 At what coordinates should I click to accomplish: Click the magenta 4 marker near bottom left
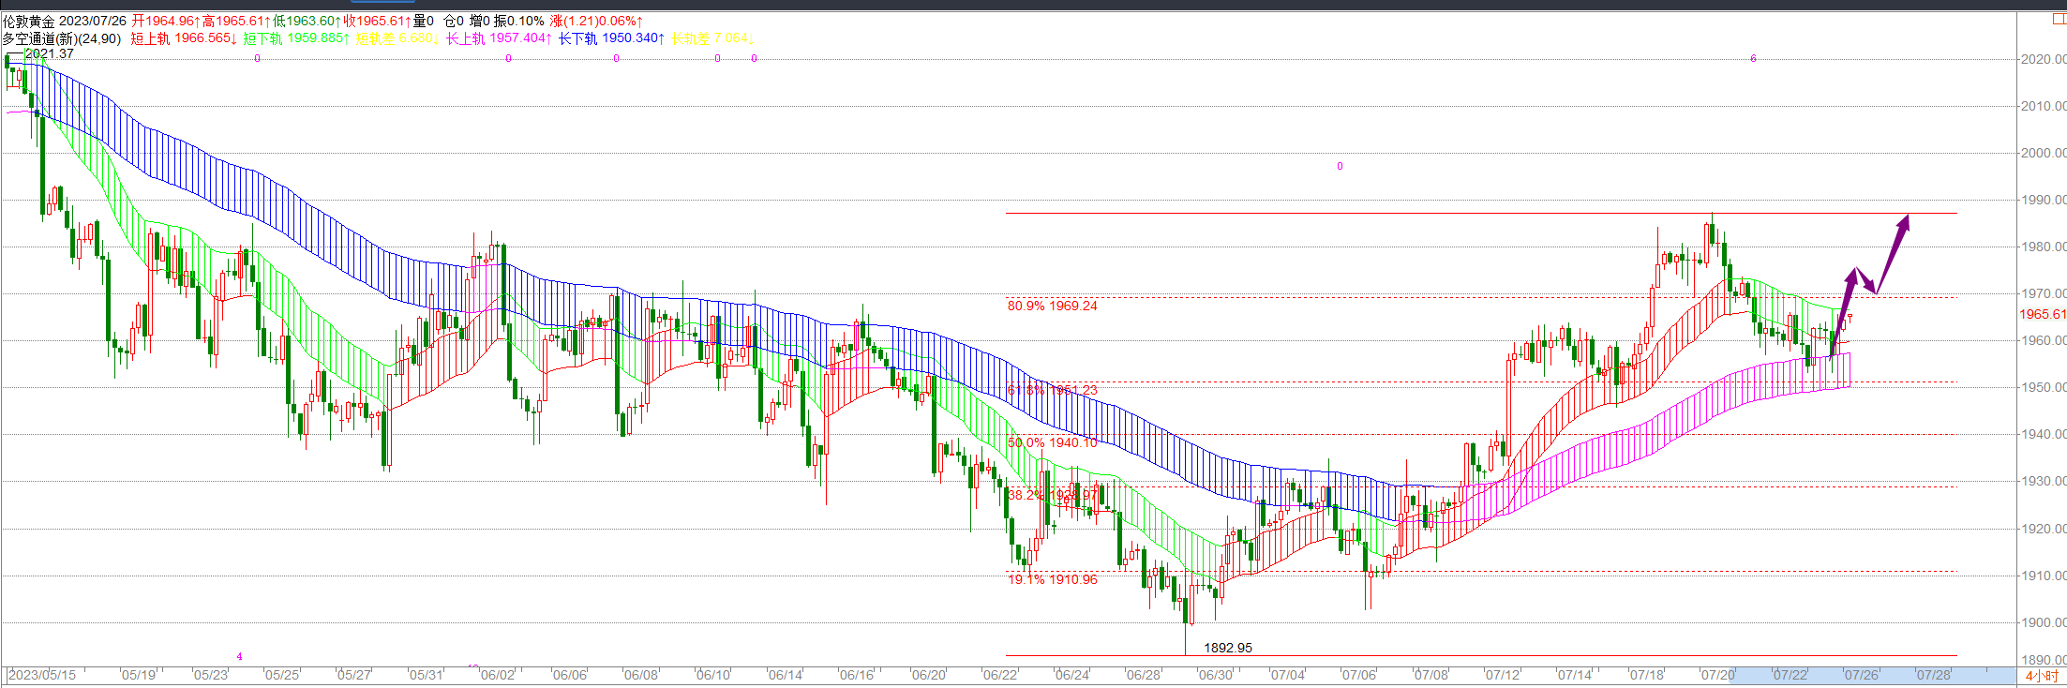[240, 656]
